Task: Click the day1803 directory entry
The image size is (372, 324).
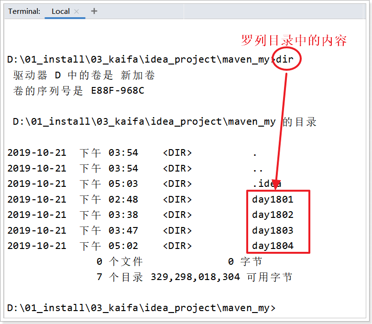Action: [273, 230]
